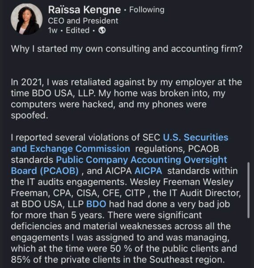Image resolution: width=254 pixels, height=268 pixels.
Task: Click the 'and Exchange Commission' link text
Action: (71, 149)
